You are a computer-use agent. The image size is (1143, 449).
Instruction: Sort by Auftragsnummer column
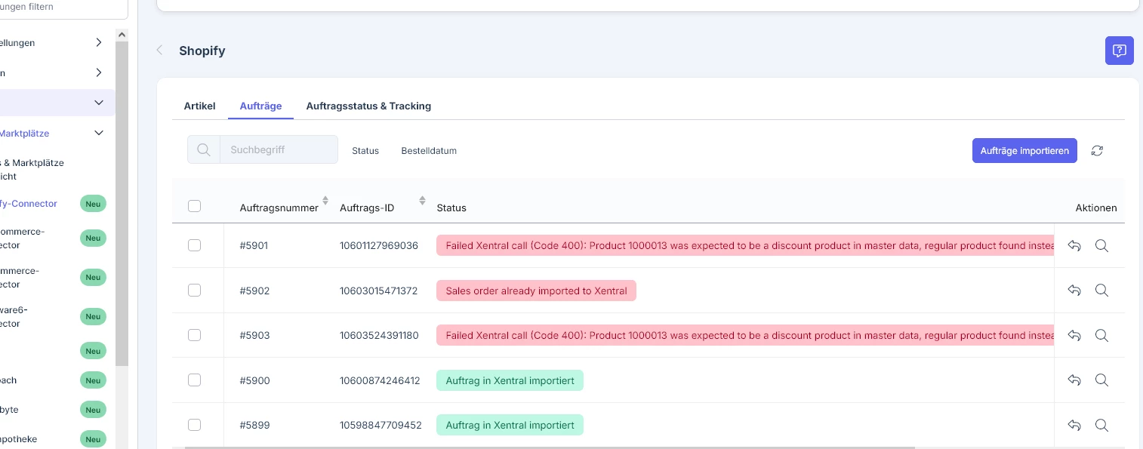click(x=325, y=201)
